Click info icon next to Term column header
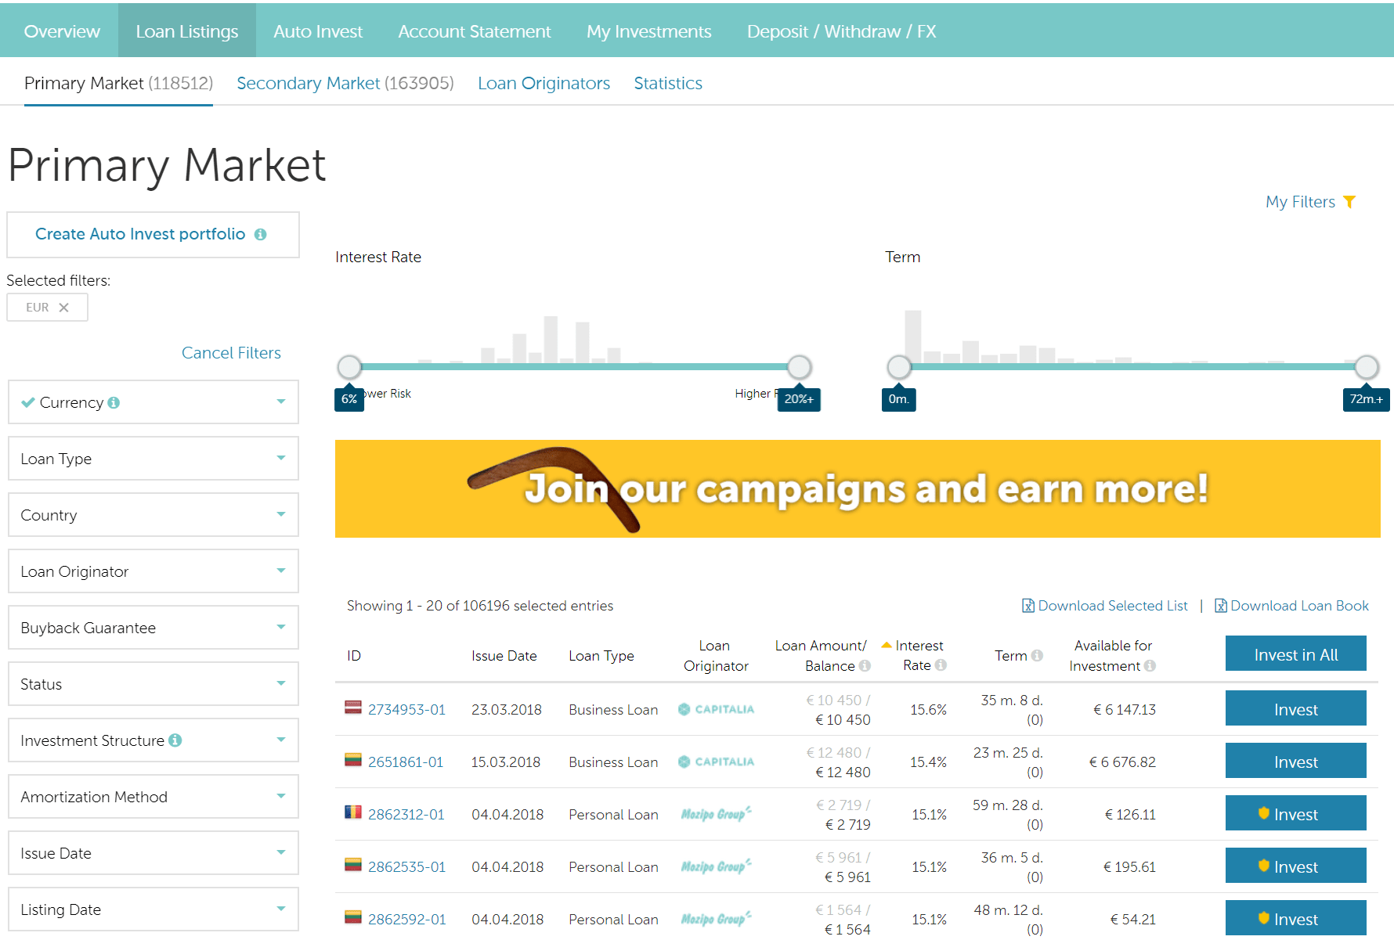The image size is (1394, 940). [1037, 656]
